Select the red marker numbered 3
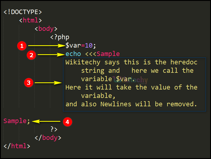 pos(28,83)
